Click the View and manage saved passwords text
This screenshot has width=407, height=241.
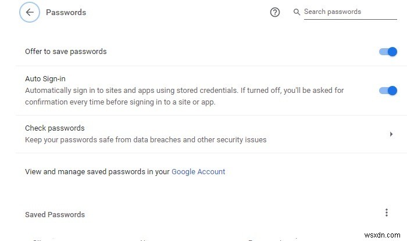[97, 172]
